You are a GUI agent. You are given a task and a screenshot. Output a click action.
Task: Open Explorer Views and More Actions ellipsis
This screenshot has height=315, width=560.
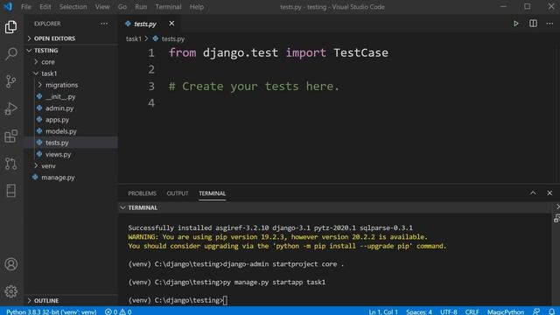tap(104, 24)
